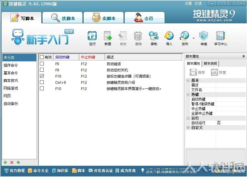Sort by the 启动热键 column header
Viewport: 247px width, 177px height.
coord(66,57)
